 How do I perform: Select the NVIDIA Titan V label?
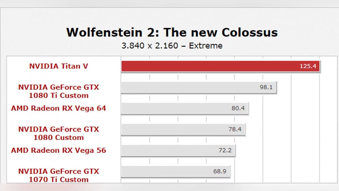(x=59, y=66)
